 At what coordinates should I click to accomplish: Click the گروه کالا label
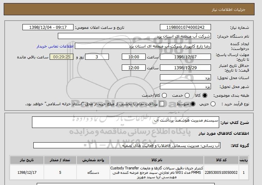tap(240, 146)
